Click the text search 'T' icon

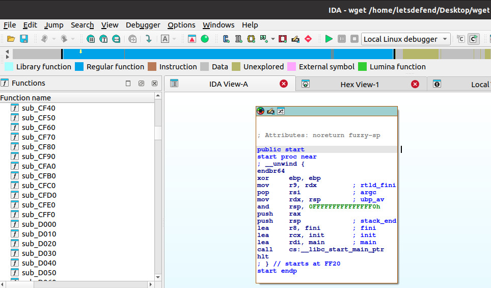pos(103,39)
